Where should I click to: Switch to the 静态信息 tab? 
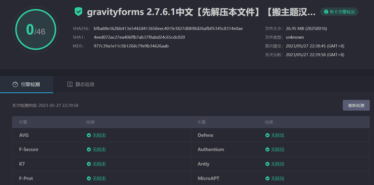tap(81, 84)
